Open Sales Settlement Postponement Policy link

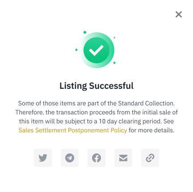(73, 130)
